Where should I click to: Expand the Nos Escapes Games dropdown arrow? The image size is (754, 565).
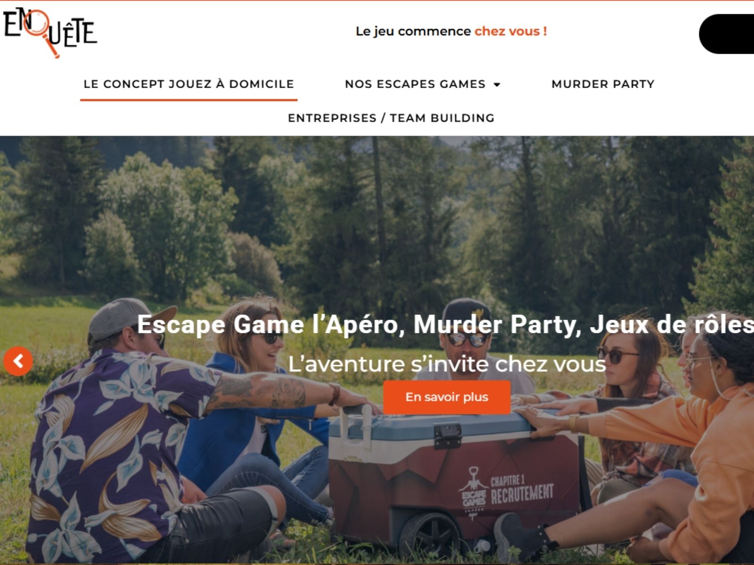coord(497,85)
